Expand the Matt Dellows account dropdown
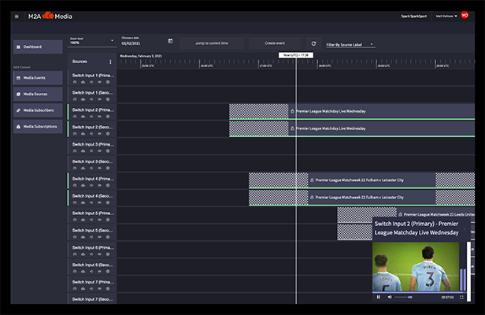 pyautogui.click(x=446, y=16)
